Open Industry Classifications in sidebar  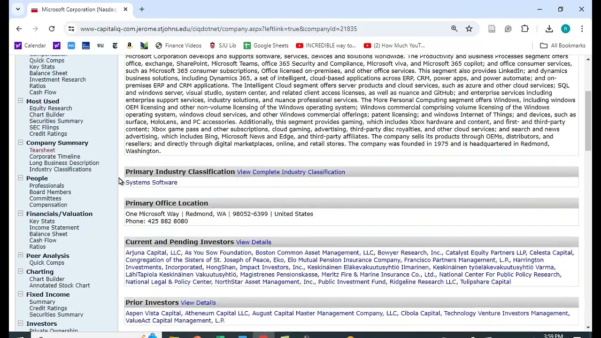click(61, 169)
